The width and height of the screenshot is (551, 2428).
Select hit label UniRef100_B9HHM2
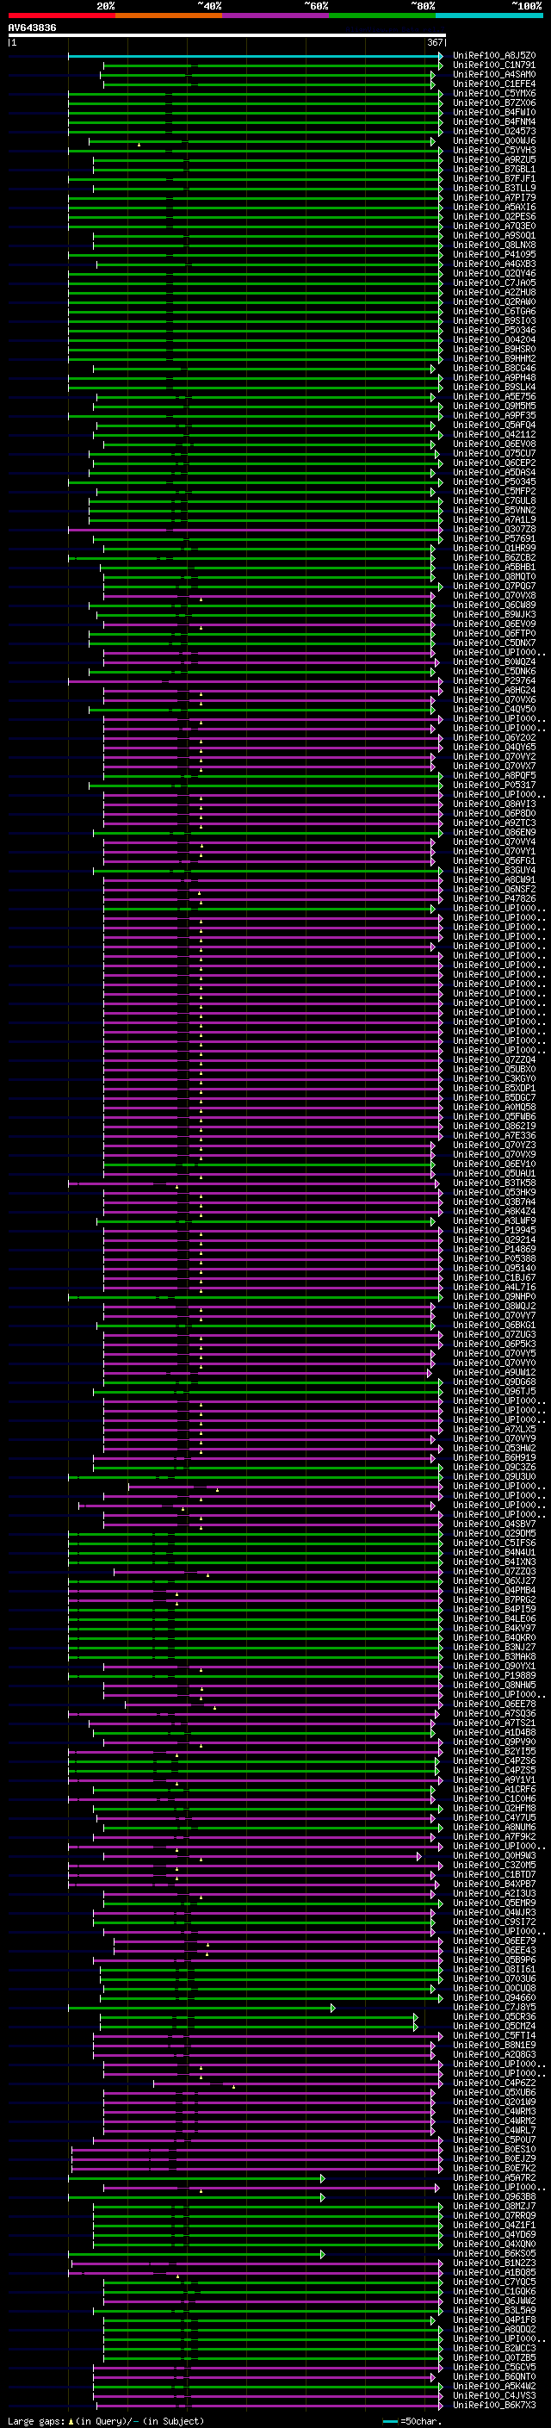pos(494,359)
